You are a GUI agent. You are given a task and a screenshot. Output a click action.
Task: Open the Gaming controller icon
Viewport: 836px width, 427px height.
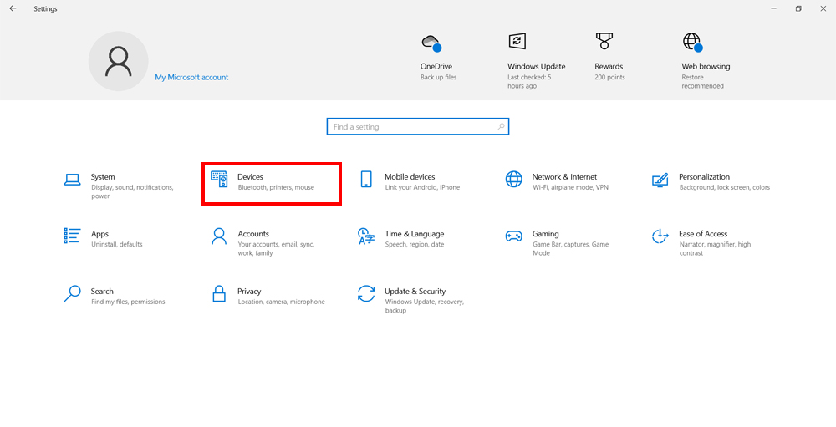tap(513, 236)
